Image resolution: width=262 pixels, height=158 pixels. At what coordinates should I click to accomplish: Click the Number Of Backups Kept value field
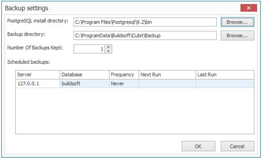coord(89,49)
